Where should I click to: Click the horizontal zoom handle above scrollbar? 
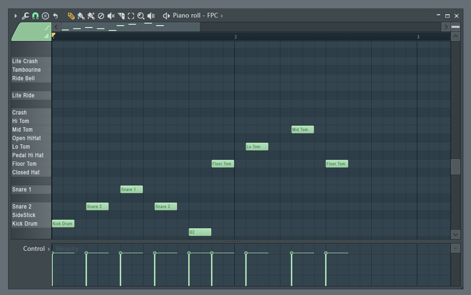(x=455, y=27)
